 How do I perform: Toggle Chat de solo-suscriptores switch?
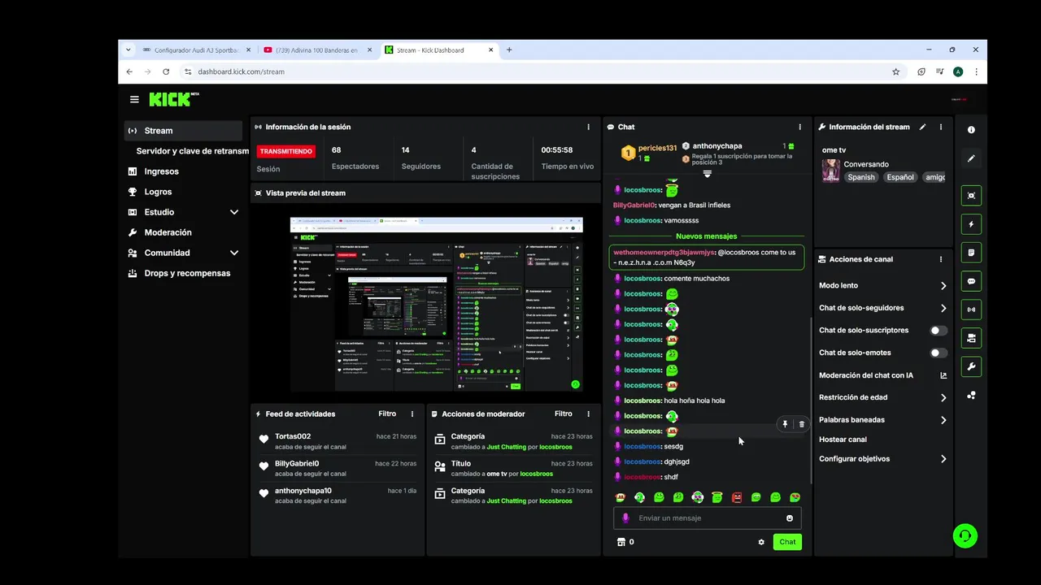point(939,331)
